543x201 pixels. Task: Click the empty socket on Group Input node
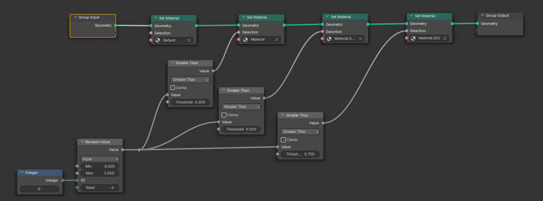tap(116, 32)
